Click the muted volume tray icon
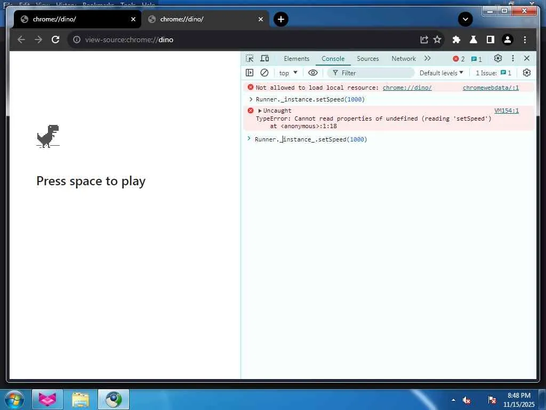This screenshot has width=546, height=410. [x=467, y=400]
